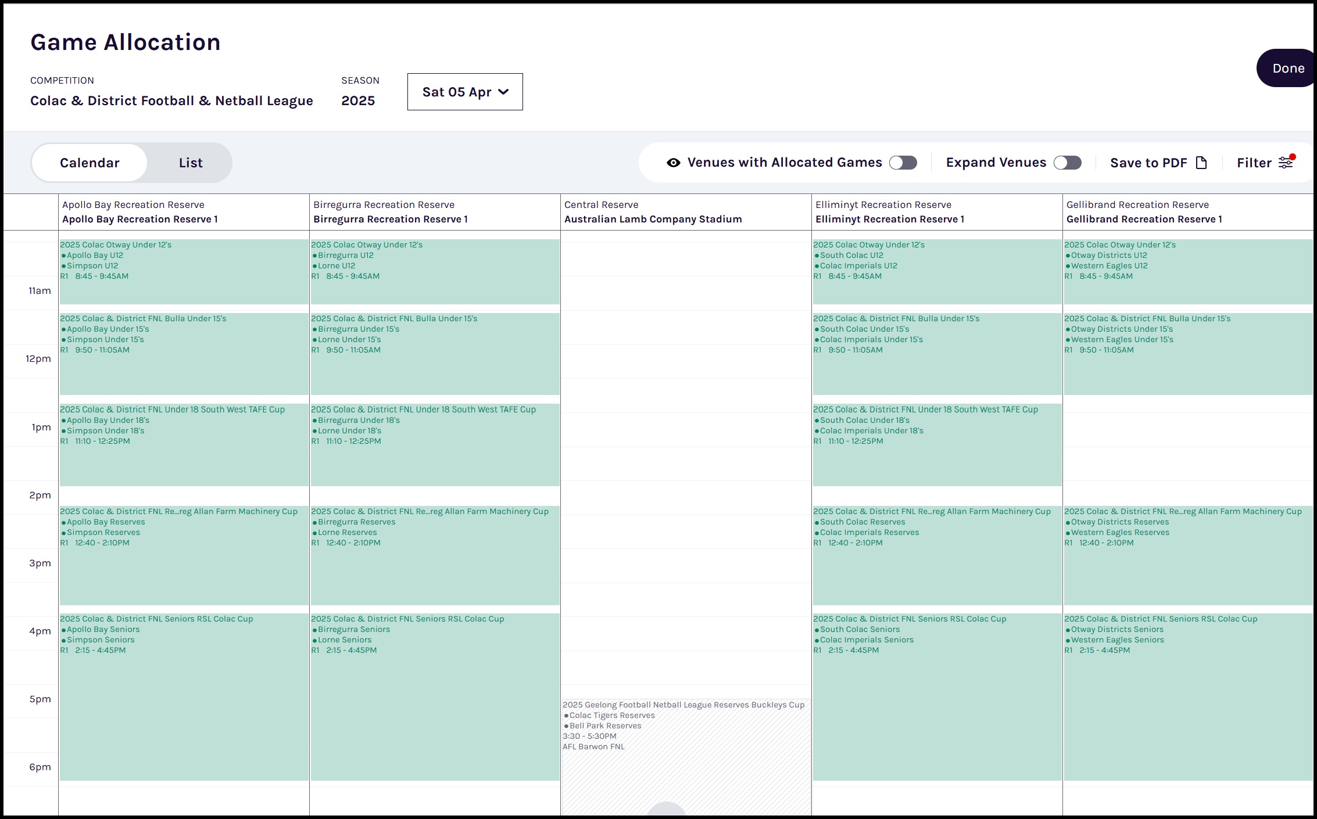Viewport: 1317px width, 819px height.
Task: Open the Sat 05 Apr date dropdown
Action: click(x=465, y=92)
